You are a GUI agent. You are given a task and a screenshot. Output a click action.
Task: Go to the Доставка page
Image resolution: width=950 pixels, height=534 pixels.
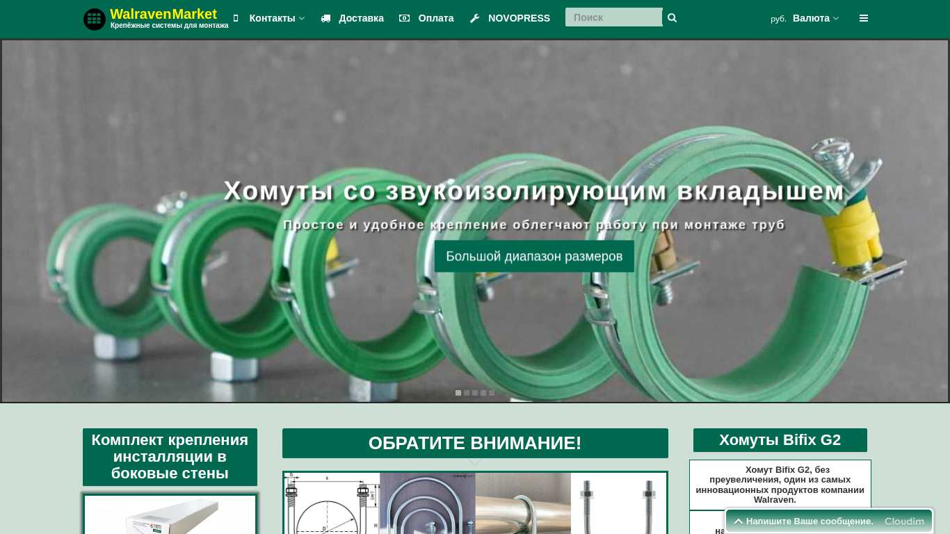pyautogui.click(x=361, y=18)
